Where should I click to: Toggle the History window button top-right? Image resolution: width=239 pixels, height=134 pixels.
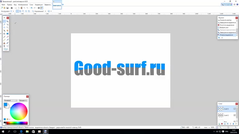coord(225,5)
